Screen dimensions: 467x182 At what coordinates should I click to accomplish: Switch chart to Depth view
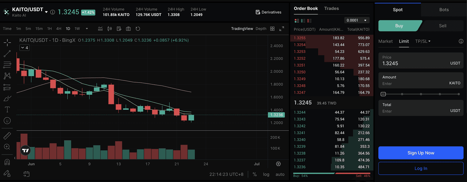pyautogui.click(x=261, y=29)
